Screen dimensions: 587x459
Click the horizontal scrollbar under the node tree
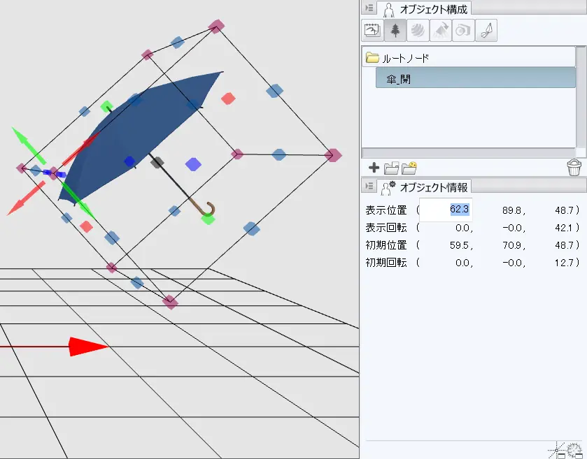click(468, 152)
